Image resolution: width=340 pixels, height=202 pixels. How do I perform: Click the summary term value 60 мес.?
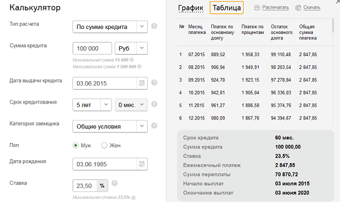284,137
